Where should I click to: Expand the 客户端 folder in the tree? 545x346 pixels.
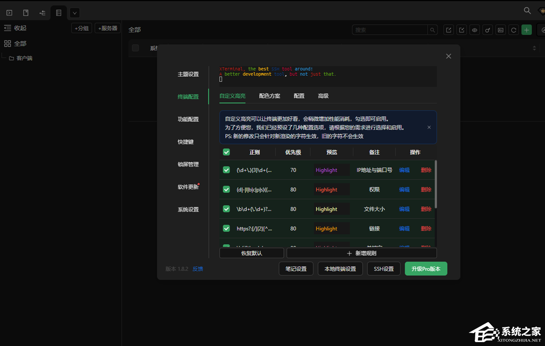tap(12, 58)
